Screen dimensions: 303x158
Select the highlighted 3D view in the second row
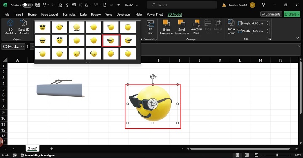[x=111, y=40]
